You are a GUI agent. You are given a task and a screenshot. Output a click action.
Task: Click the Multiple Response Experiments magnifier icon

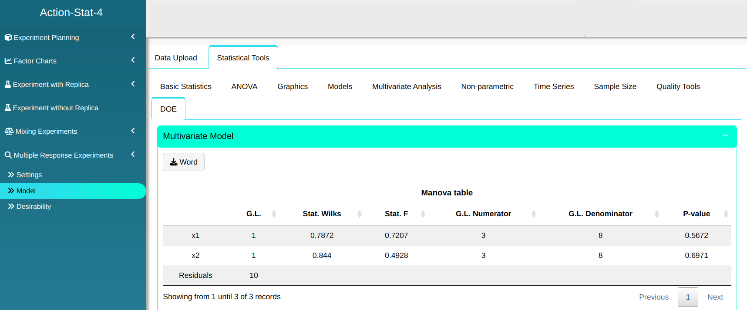coord(8,155)
